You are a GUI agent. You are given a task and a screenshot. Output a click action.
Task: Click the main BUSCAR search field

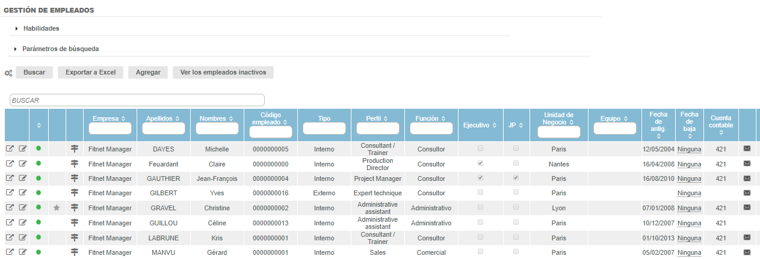pos(137,100)
